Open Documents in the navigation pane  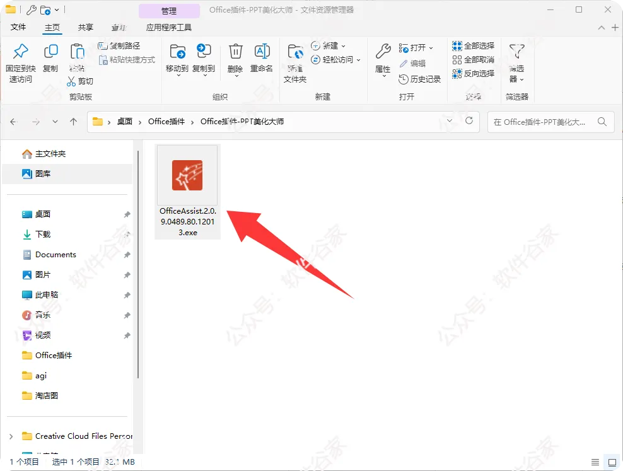[67, 255]
